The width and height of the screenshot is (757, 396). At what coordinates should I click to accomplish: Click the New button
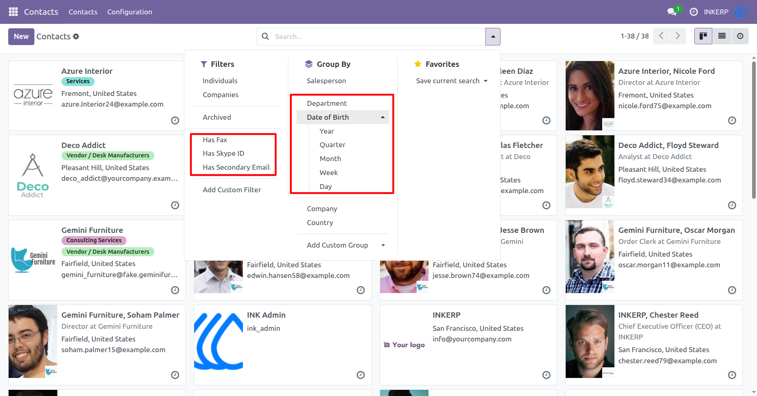tap(21, 36)
